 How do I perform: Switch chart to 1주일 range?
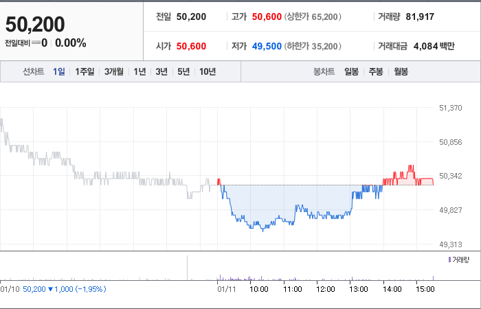pos(85,71)
